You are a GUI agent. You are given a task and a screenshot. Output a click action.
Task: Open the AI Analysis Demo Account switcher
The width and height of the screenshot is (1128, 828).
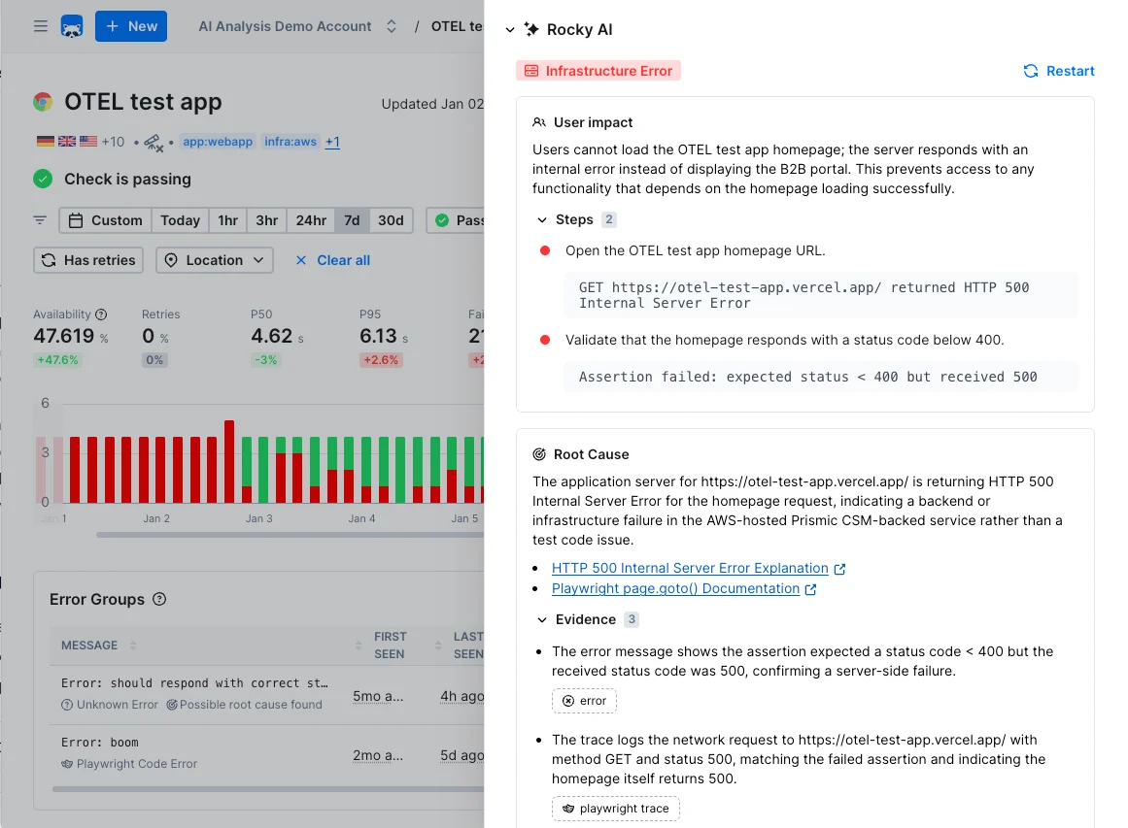pos(298,26)
